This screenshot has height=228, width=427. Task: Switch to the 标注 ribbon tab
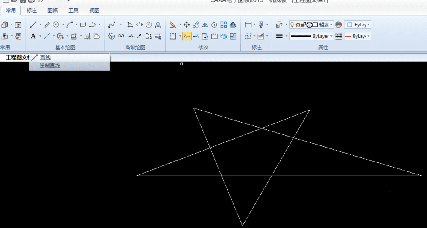click(32, 11)
